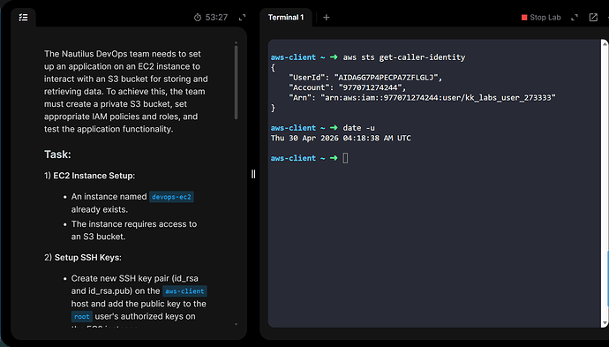This screenshot has height=347, width=609.
Task: Click 'The instance requires access' bullet
Action: [x=134, y=230]
